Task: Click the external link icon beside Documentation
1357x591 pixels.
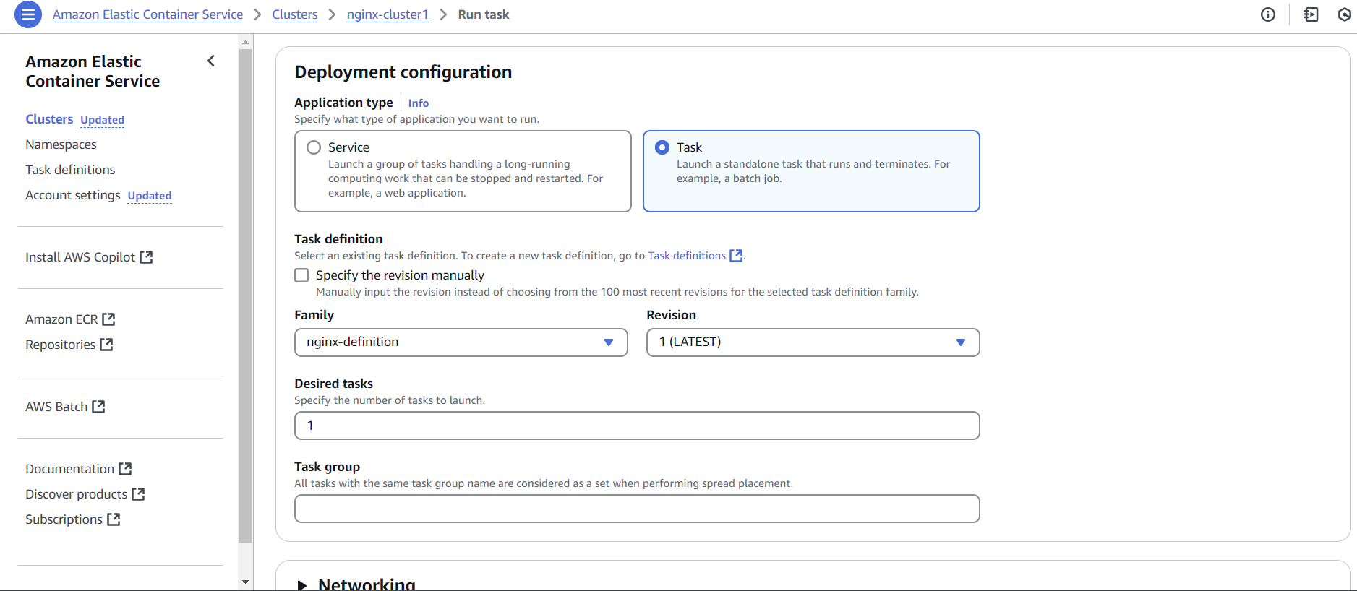Action: pos(125,469)
